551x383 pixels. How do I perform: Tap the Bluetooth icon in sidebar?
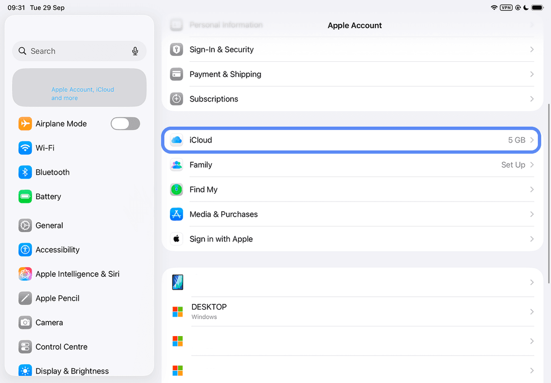pos(25,172)
